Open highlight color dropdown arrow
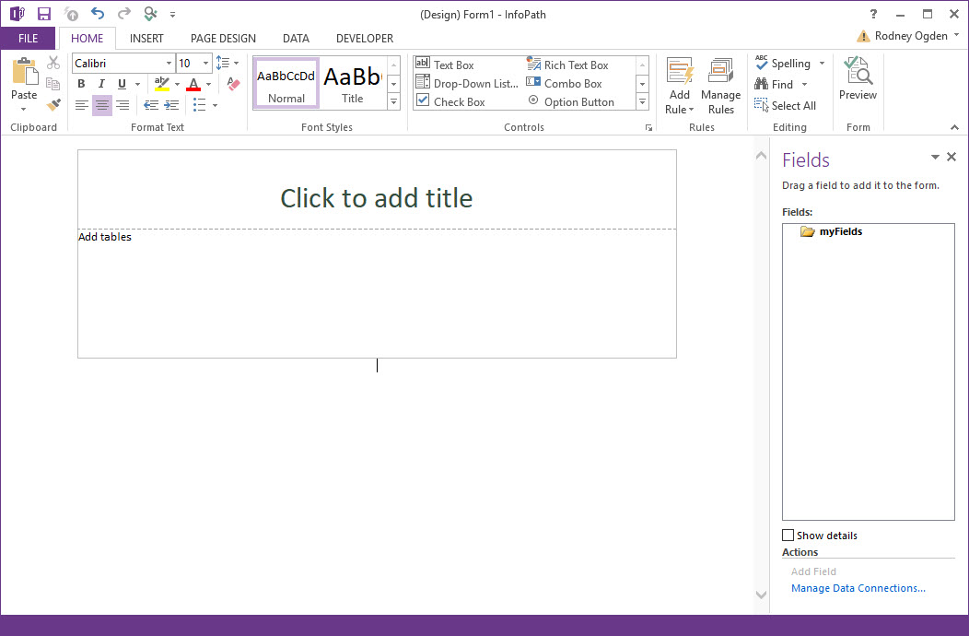The image size is (969, 636). coord(178,85)
